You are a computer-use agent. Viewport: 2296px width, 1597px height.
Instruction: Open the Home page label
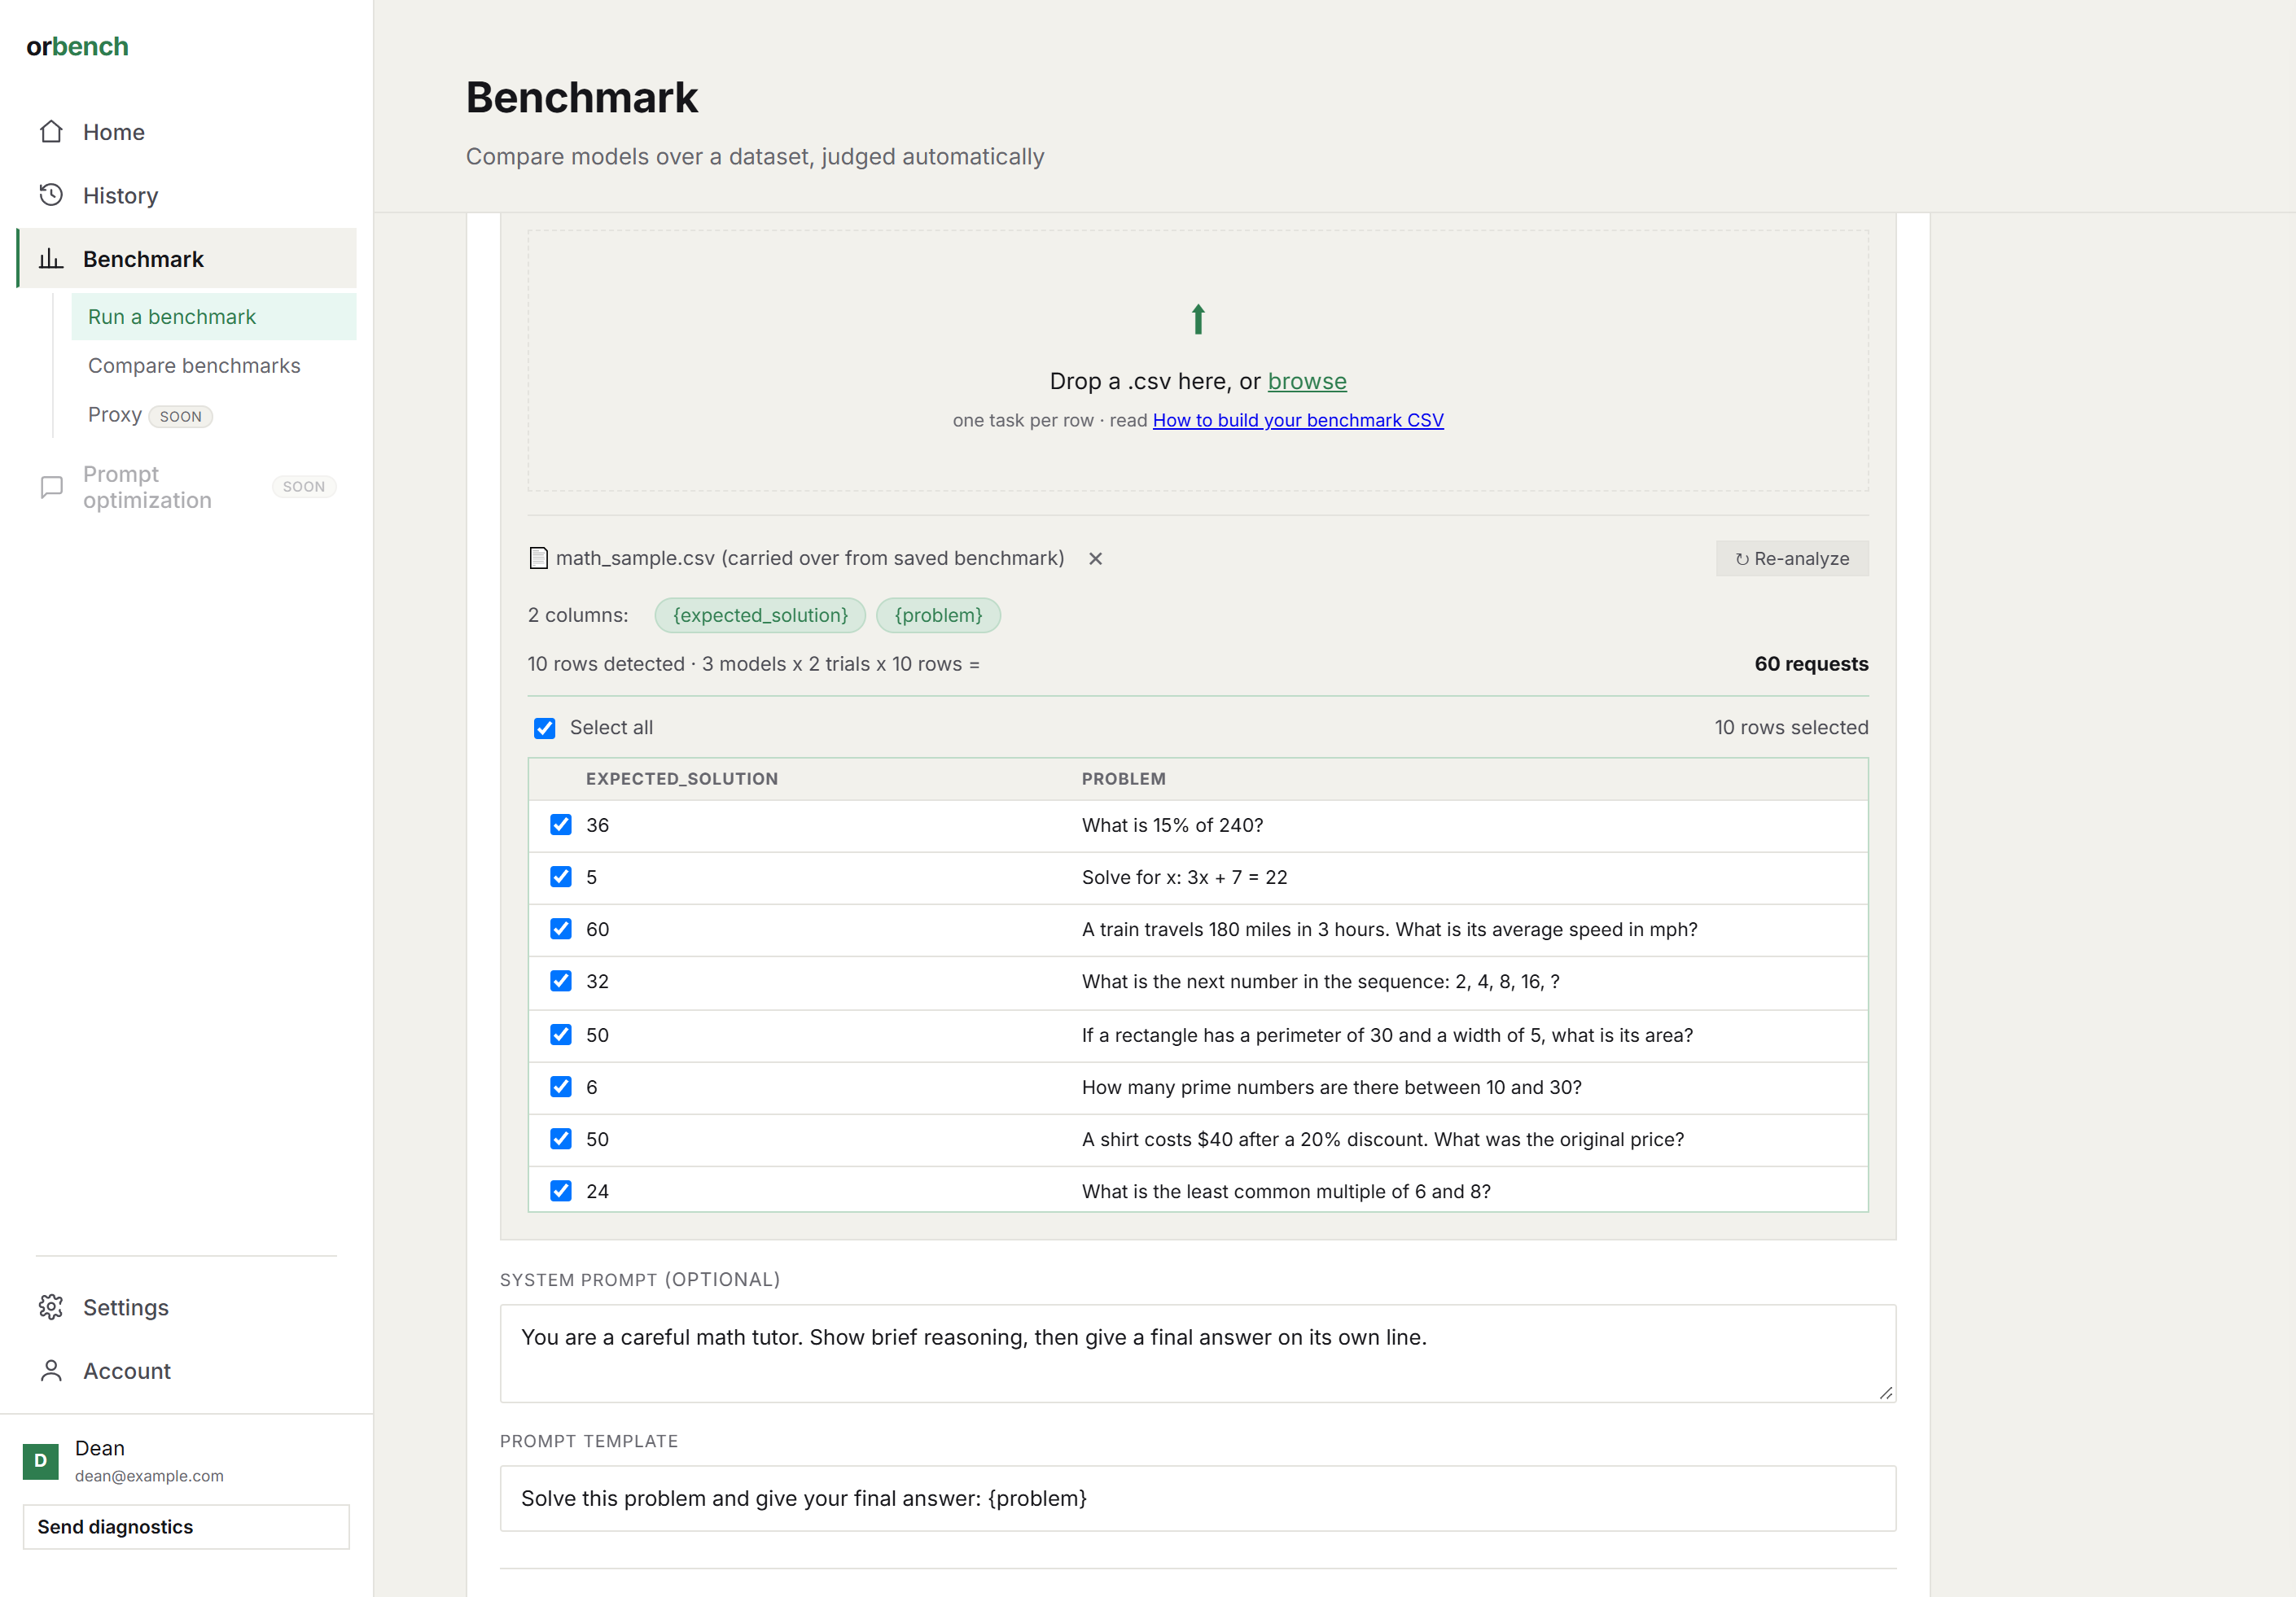tap(114, 132)
